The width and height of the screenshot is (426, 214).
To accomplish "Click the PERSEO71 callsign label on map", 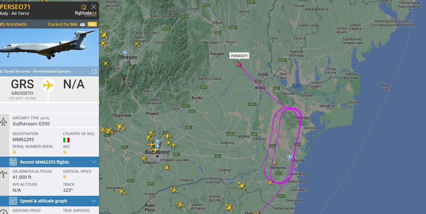I will (239, 56).
